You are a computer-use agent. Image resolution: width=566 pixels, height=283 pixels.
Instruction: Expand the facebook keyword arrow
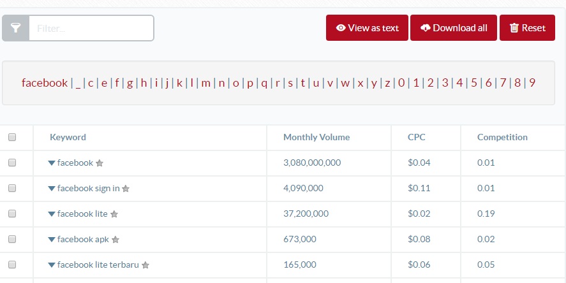pos(52,163)
